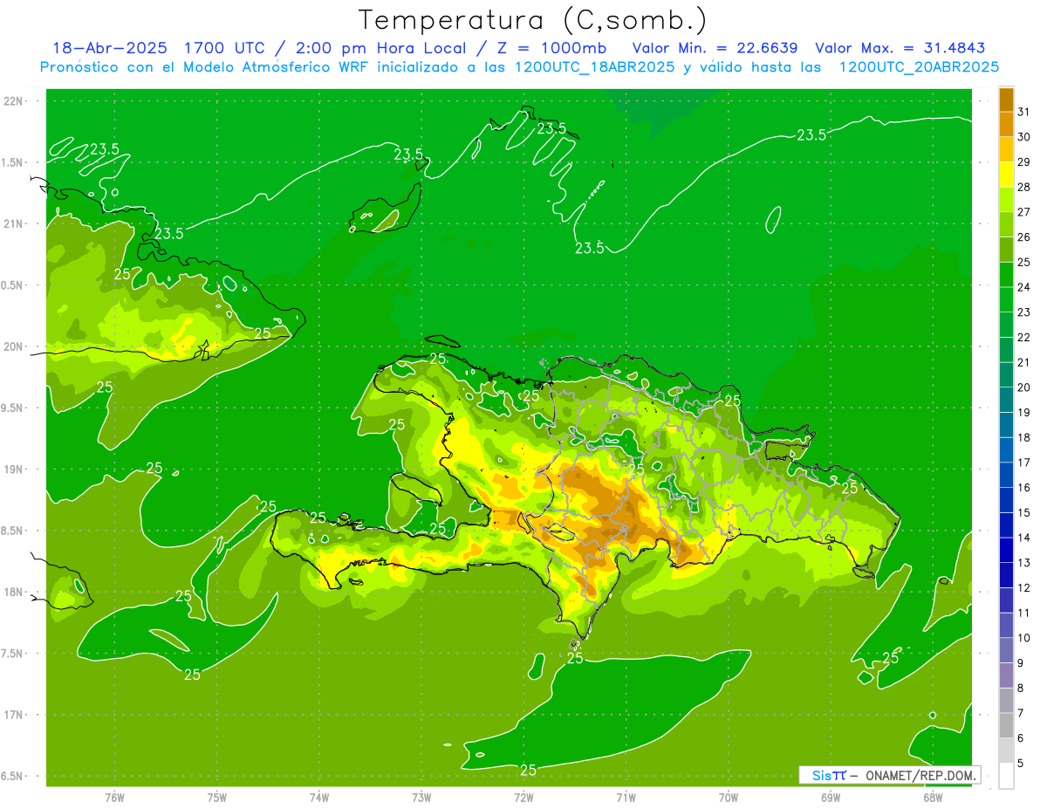Click the "68W" longitude axis label
This screenshot has width=1047, height=809.
(933, 798)
